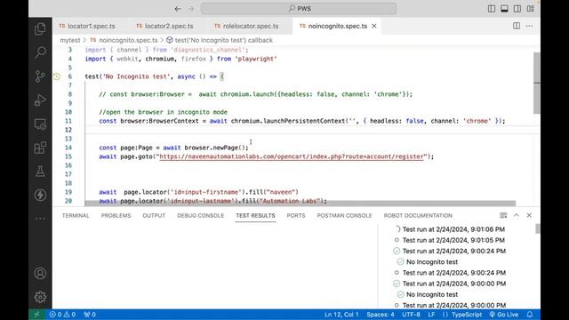Select passed test run at 9:00:24 PM
The height and width of the screenshot is (320, 569).
tap(453, 251)
